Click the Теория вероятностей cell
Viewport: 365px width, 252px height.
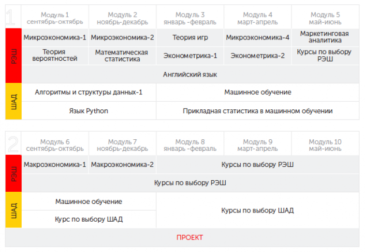point(55,55)
